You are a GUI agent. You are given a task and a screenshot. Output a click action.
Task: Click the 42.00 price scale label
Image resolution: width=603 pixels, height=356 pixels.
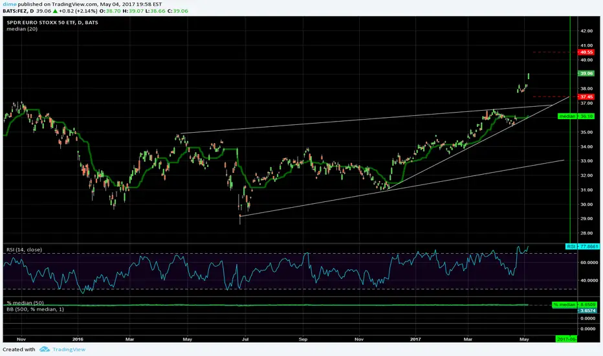point(586,31)
